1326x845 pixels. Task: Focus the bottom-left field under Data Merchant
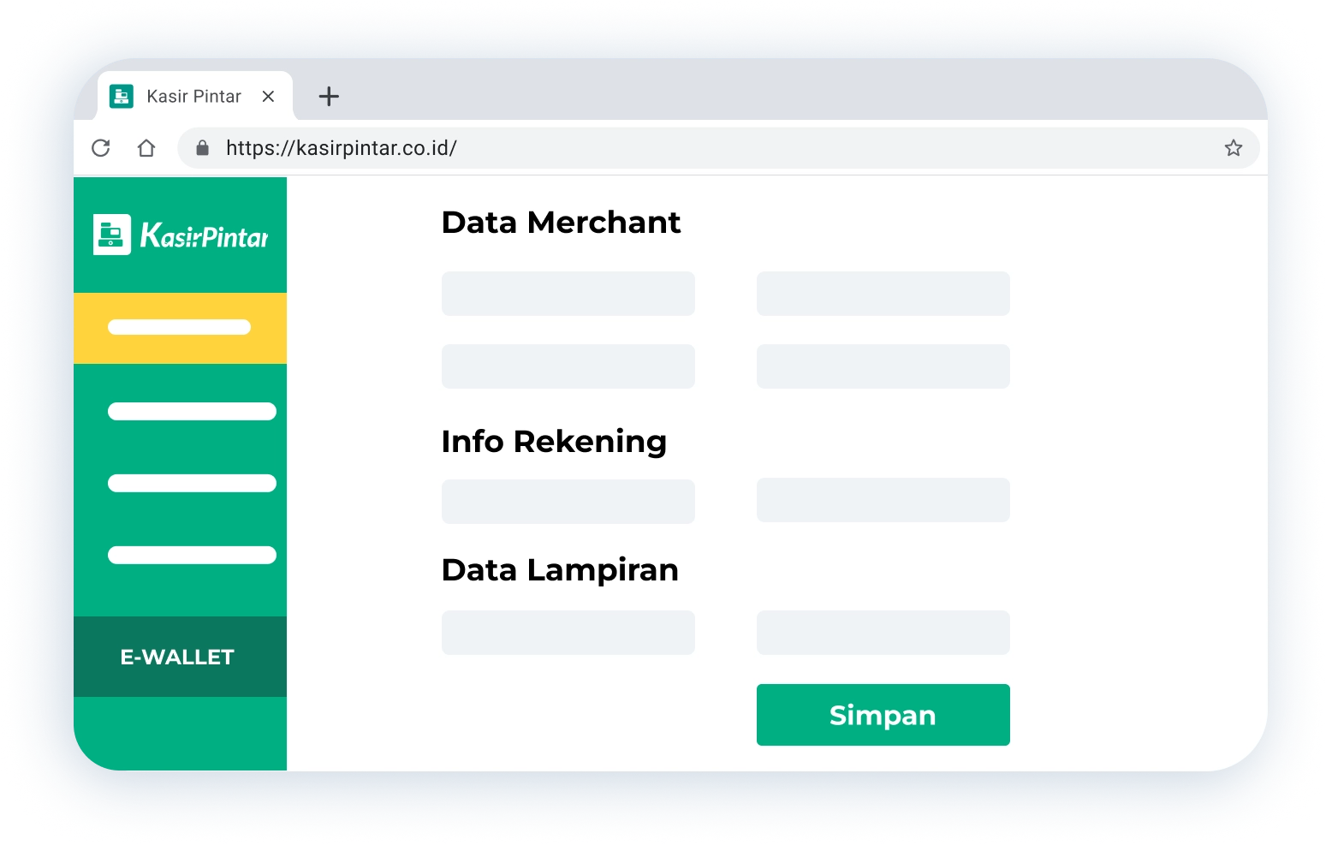pyautogui.click(x=568, y=366)
